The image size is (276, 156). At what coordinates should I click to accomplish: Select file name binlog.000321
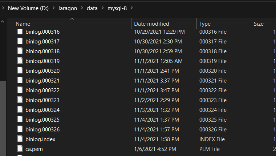pyautogui.click(x=42, y=81)
